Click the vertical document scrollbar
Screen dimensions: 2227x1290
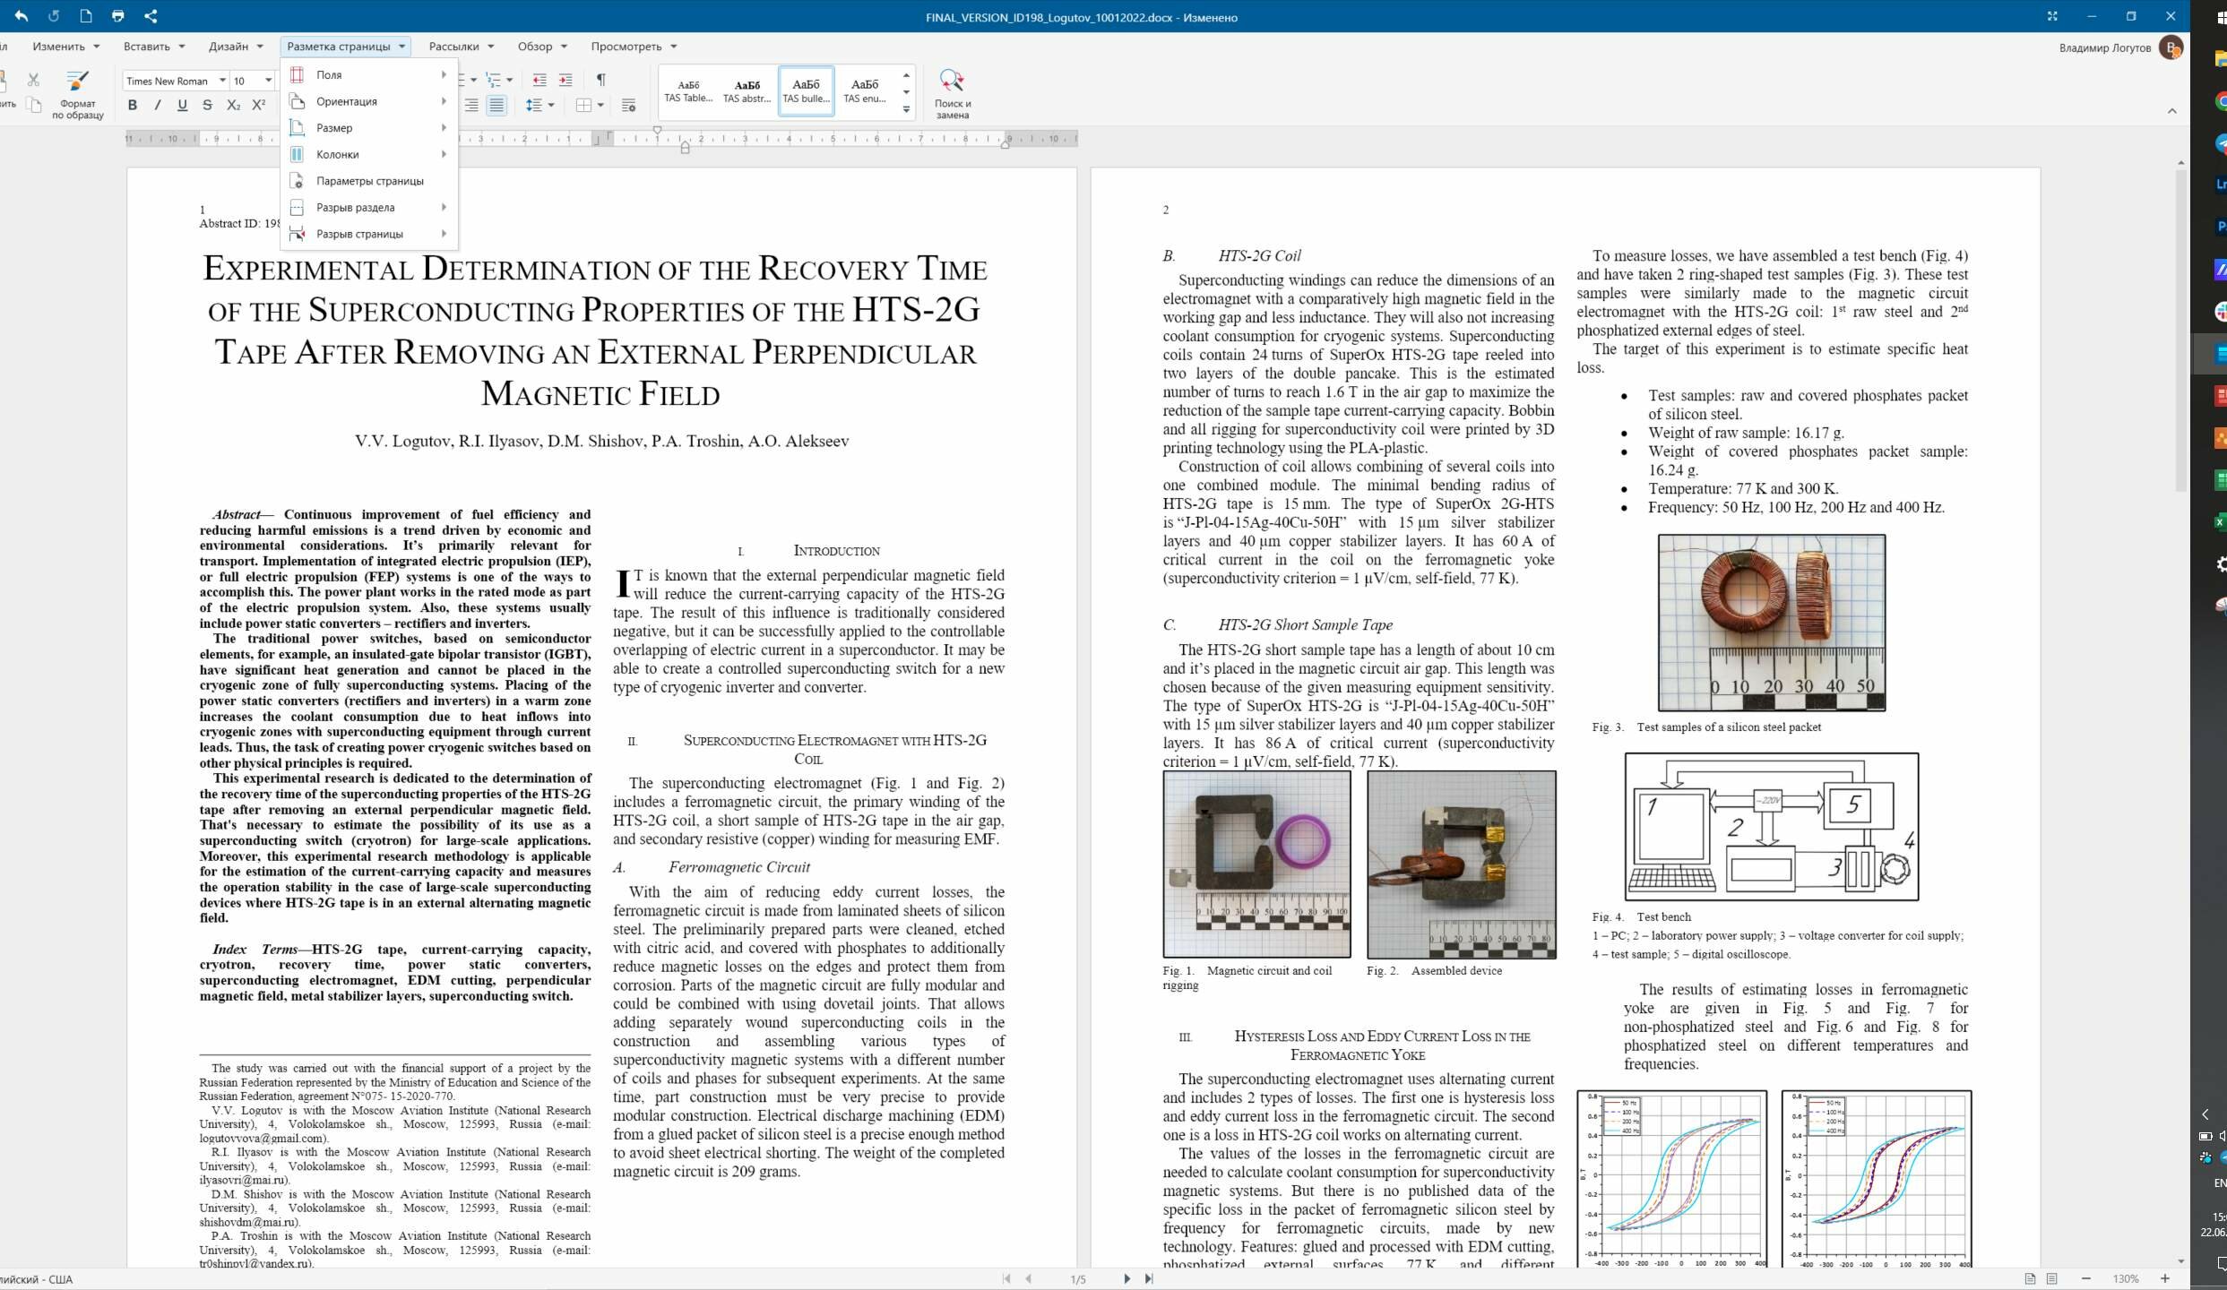2180,331
